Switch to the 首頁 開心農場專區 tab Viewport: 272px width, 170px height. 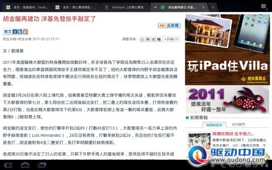coord(76,7)
